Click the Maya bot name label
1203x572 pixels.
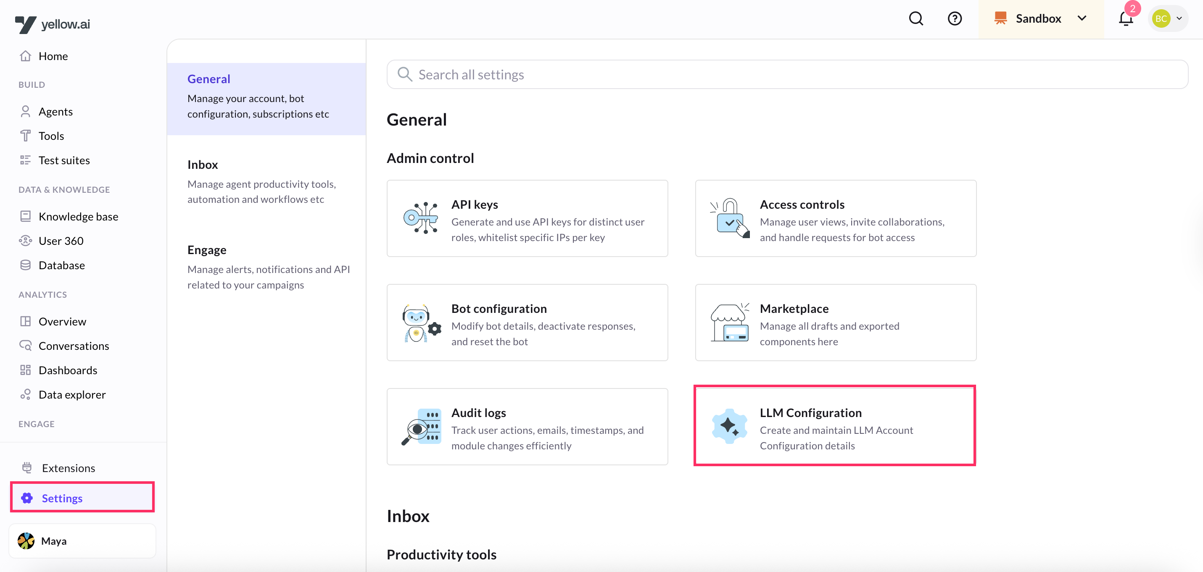coord(54,541)
